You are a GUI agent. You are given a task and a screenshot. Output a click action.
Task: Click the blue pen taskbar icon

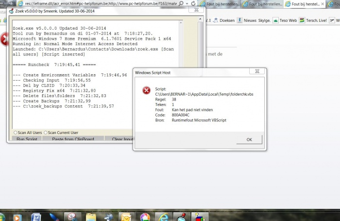pyautogui.click(x=54, y=217)
